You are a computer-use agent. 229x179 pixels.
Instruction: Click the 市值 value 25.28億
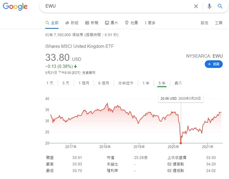pos(141,158)
